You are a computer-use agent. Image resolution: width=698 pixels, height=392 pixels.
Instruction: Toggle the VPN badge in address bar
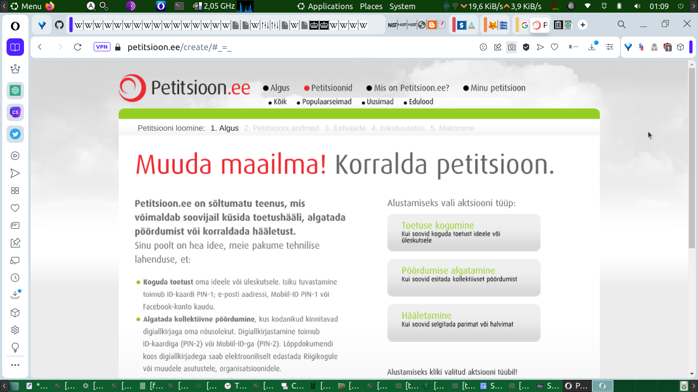coord(102,47)
